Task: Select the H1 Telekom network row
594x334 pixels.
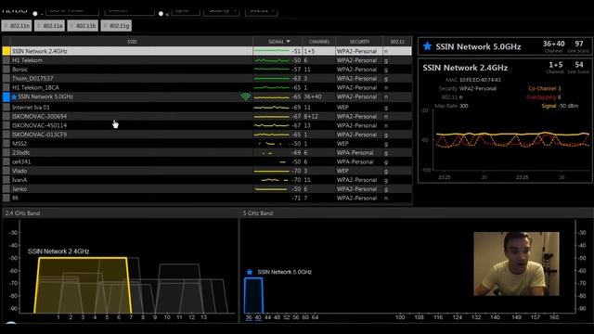Action: tap(207, 60)
